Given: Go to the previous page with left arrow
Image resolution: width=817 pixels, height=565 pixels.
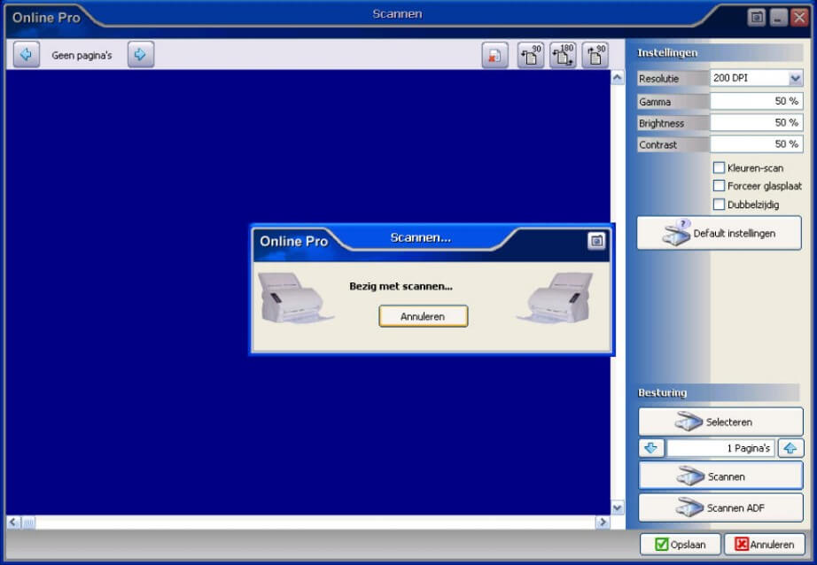Looking at the screenshot, I should point(26,55).
